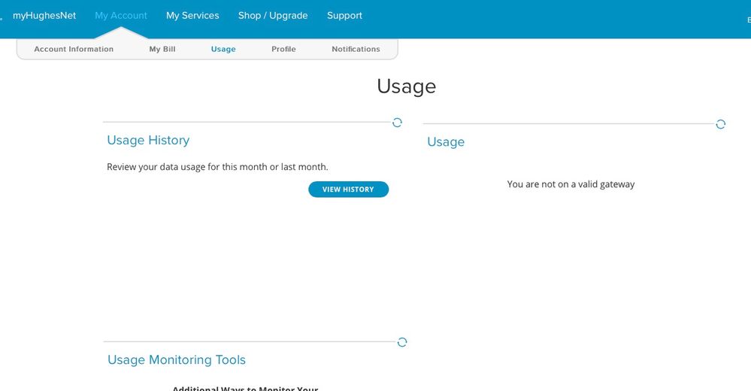751x391 pixels.
Task: Click 'Review your data usage' description text
Action: click(x=217, y=167)
